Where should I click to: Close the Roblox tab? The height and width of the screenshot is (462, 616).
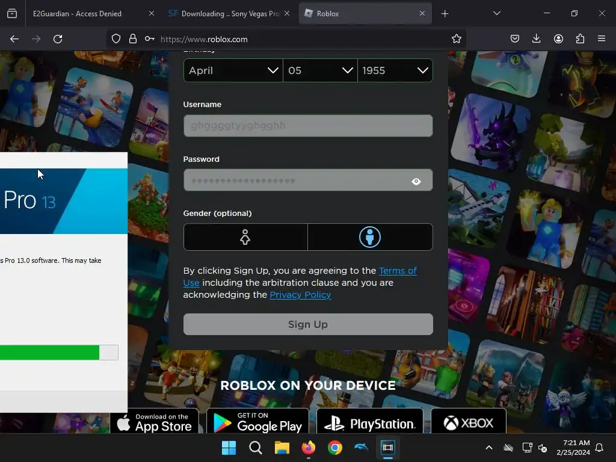pyautogui.click(x=422, y=13)
